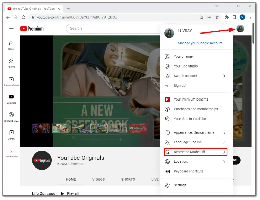Switch to the VIDEOS tab
This screenshot has width=260, height=200.
coord(99,179)
